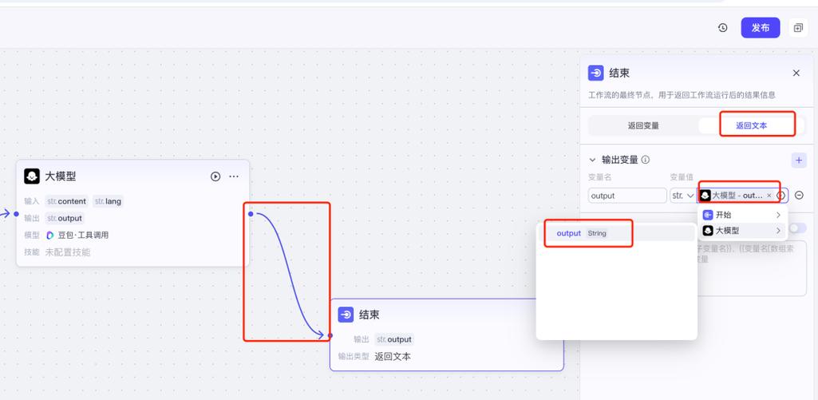This screenshot has width=818, height=400.
Task: Click the 大模型 node output port dot
Action: click(x=251, y=214)
